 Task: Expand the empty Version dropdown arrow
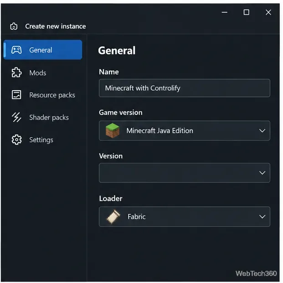262,173
